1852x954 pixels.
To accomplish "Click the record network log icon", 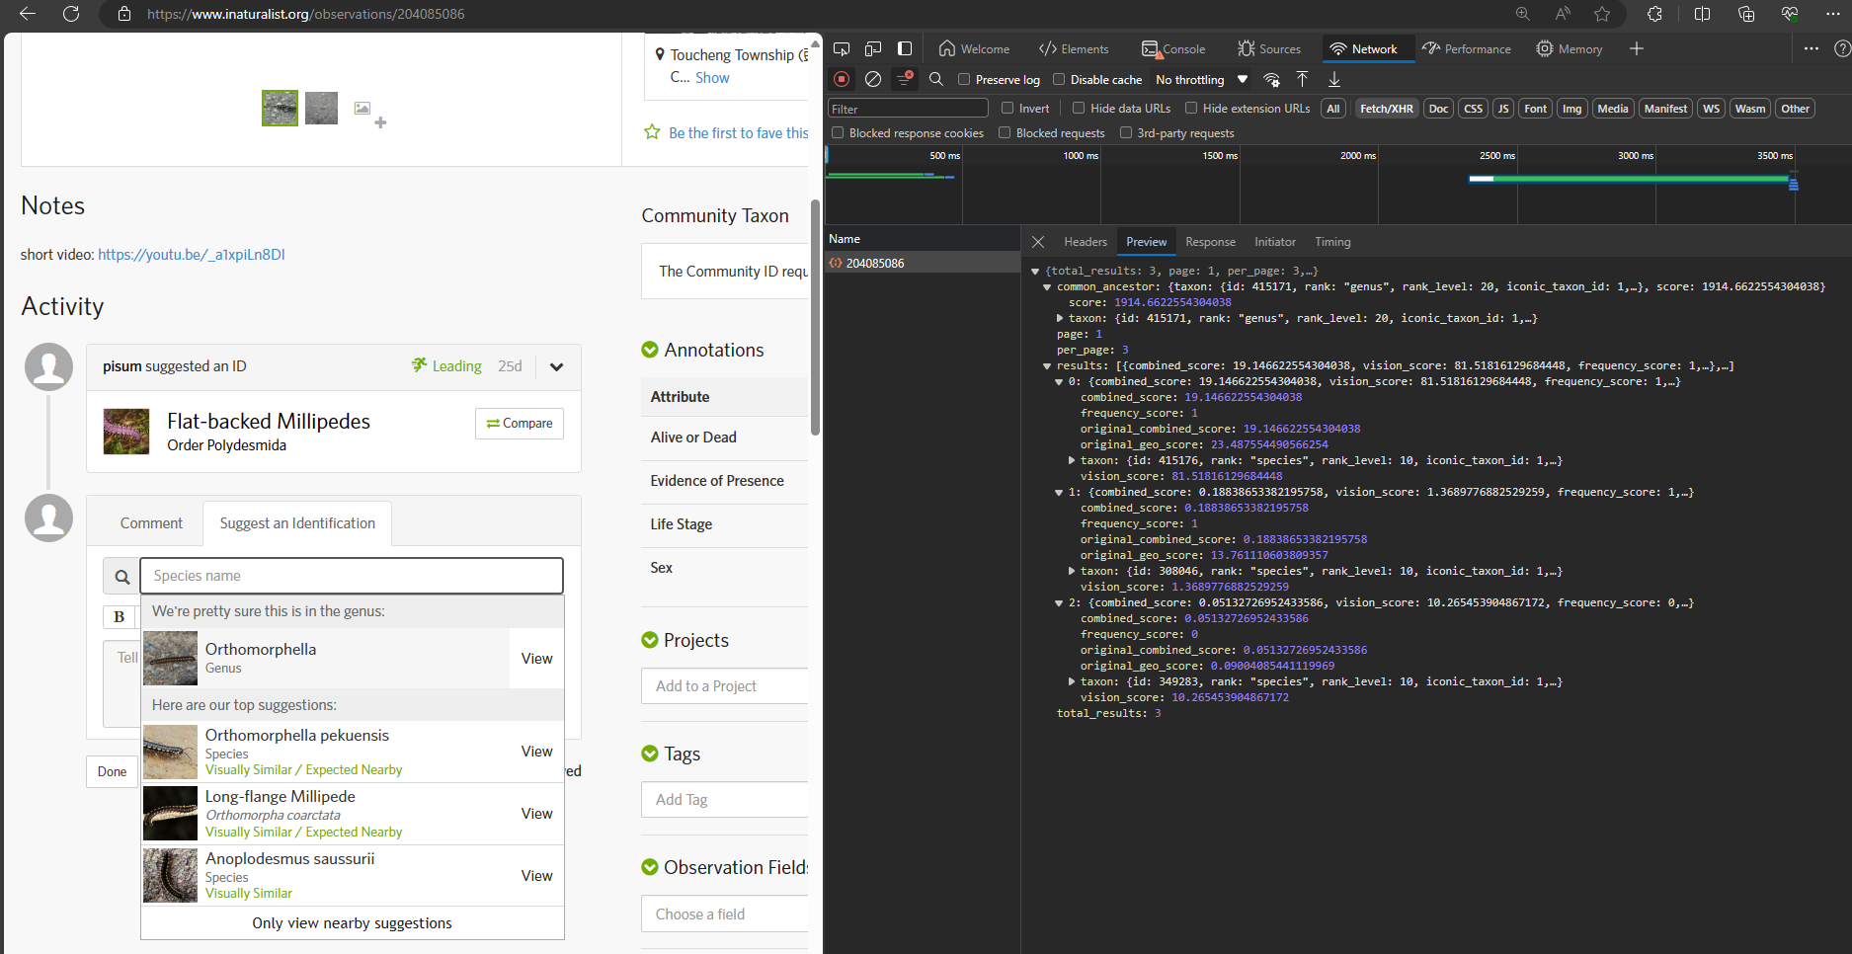I will pyautogui.click(x=842, y=79).
